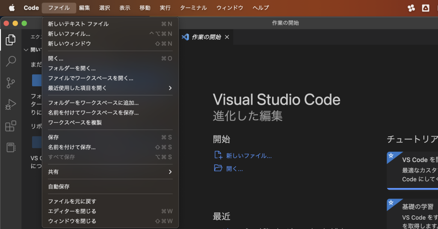
Task: Open the VS Code tutorial card
Action: [x=413, y=170]
